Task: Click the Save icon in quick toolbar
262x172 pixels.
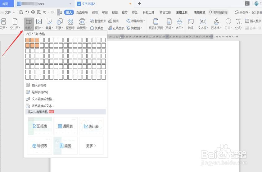Action: tap(21, 12)
